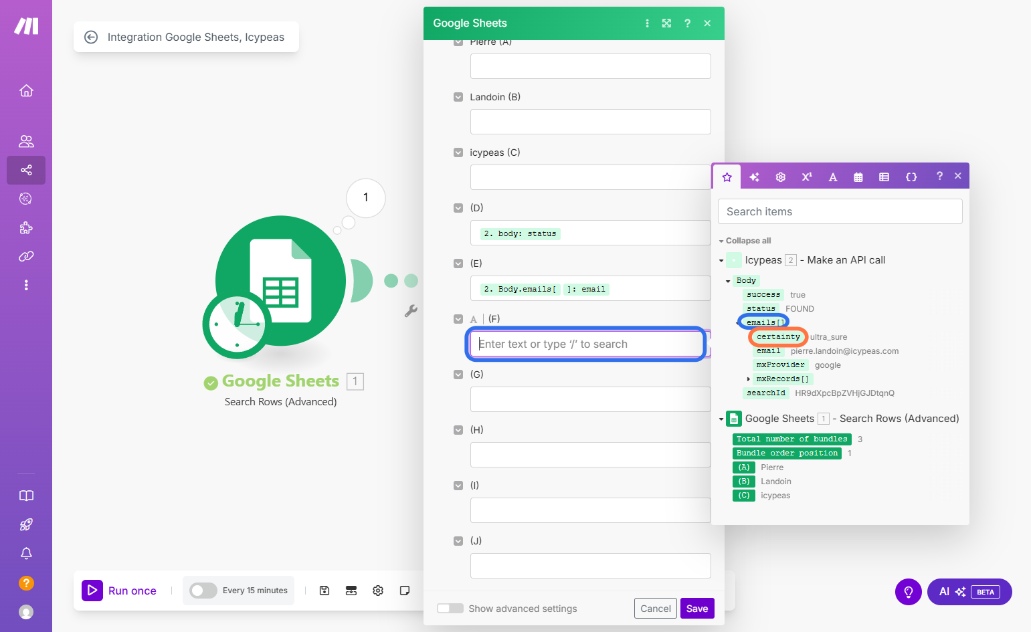Toggle Show advanced settings switch
The image size is (1031, 632).
pyautogui.click(x=450, y=608)
